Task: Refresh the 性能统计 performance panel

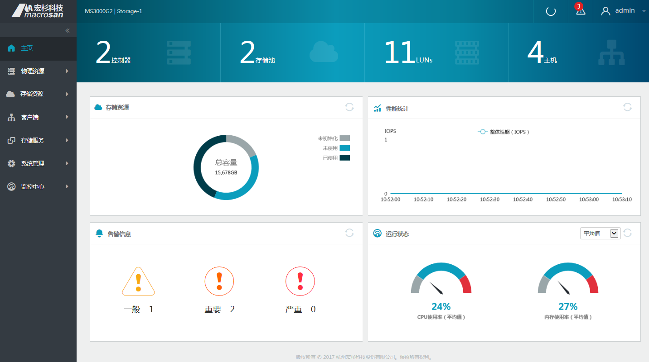Action: click(x=627, y=107)
